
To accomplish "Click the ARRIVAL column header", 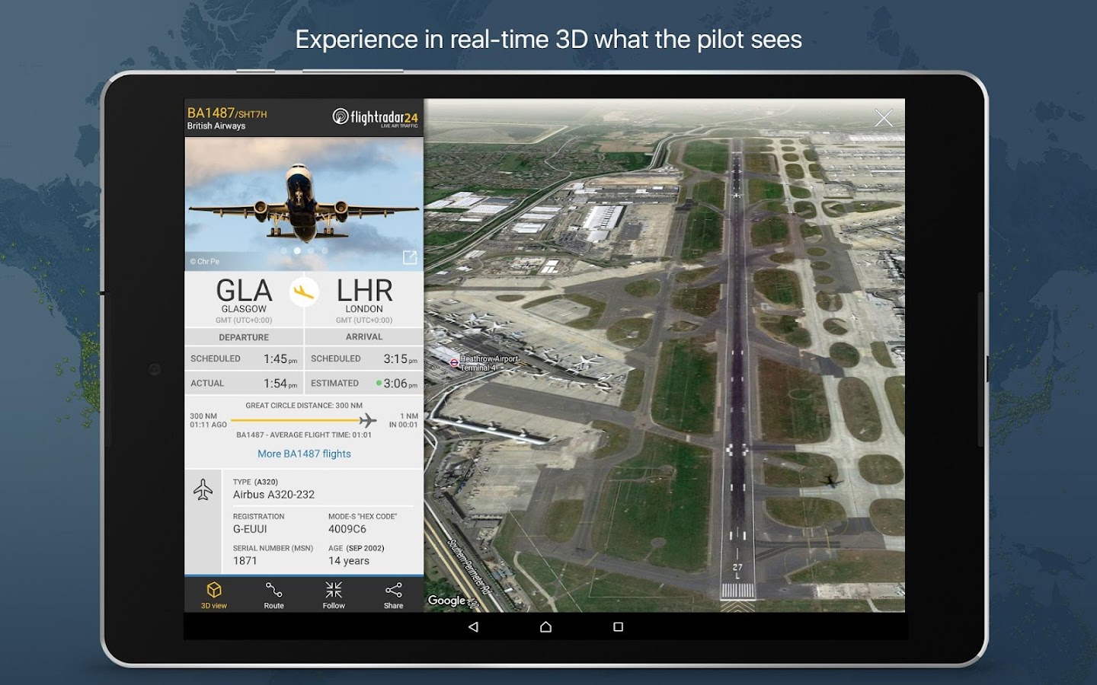I will (364, 337).
